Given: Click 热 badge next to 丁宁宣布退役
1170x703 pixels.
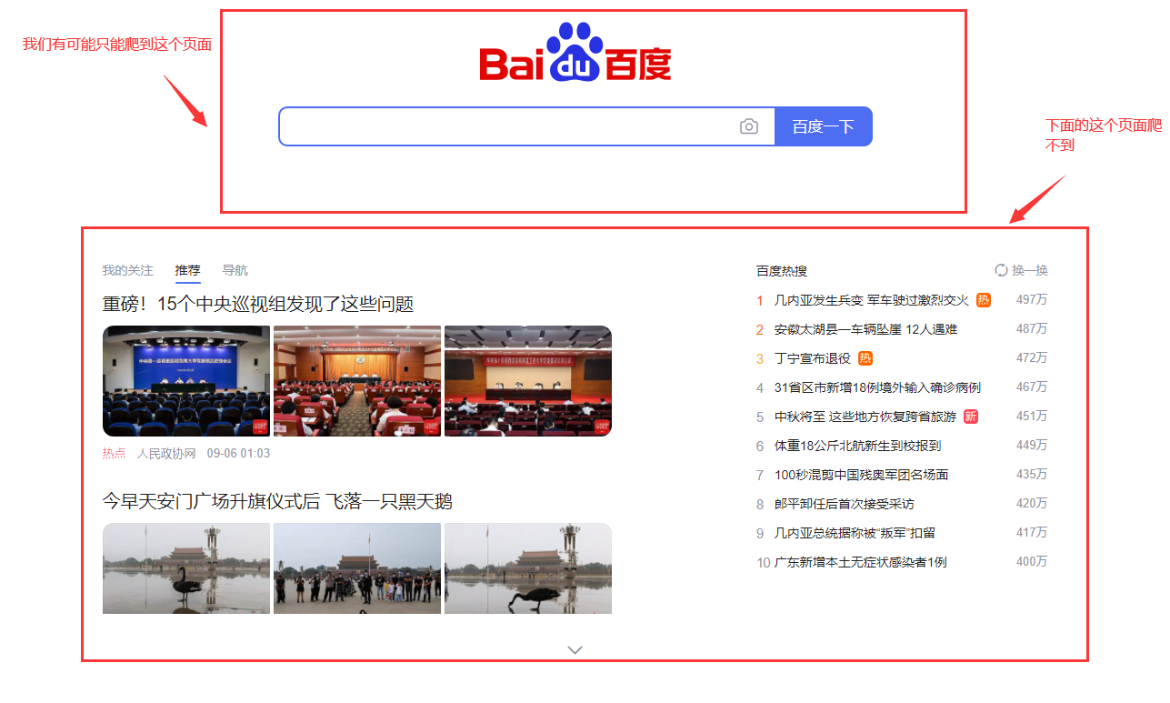Looking at the screenshot, I should point(865,358).
